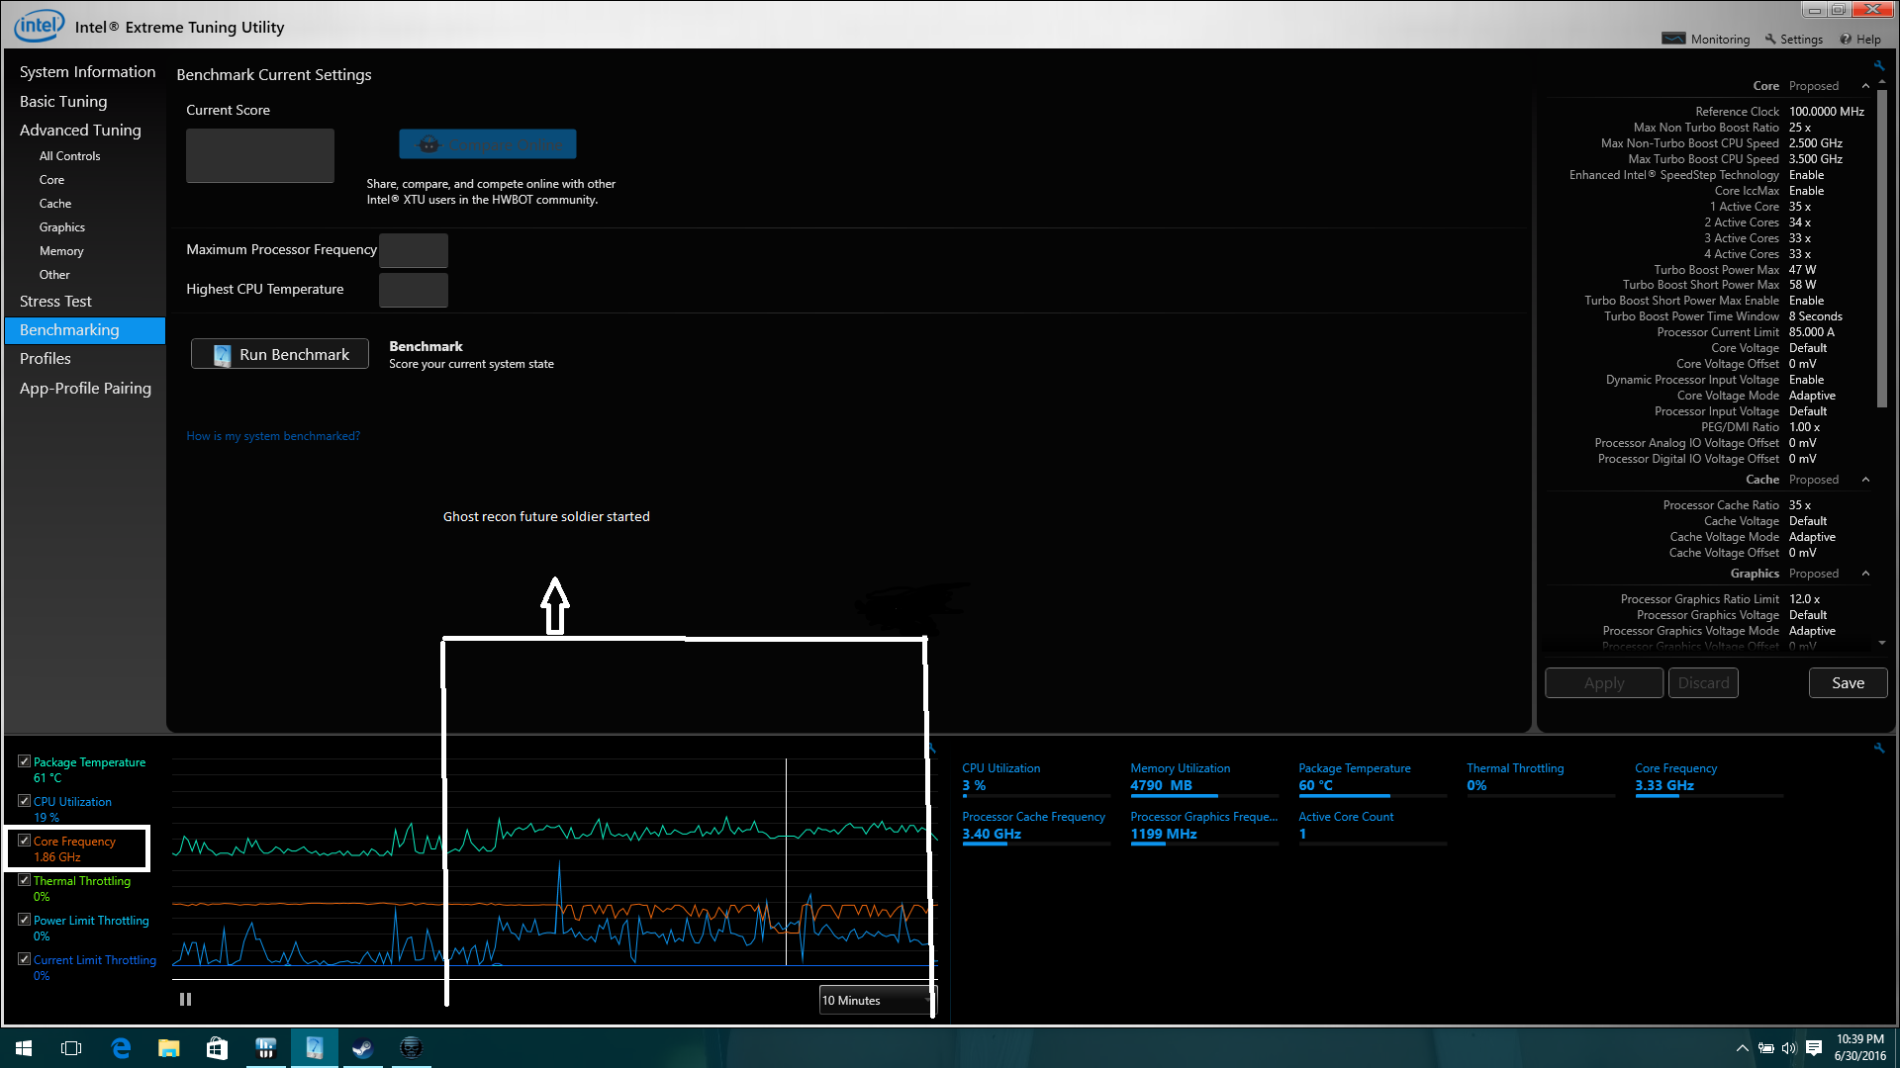Open the Monitoring view from the top bar
Image resolution: width=1900 pixels, height=1068 pixels.
(1706, 40)
